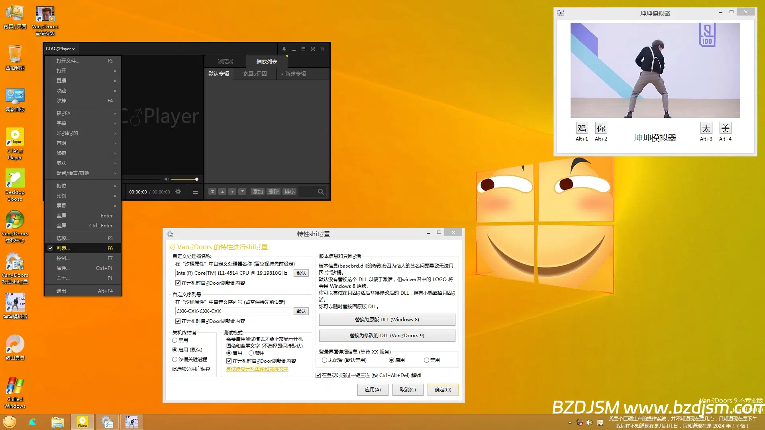
Task: Choose 退出 from the player menu
Action: pos(82,291)
